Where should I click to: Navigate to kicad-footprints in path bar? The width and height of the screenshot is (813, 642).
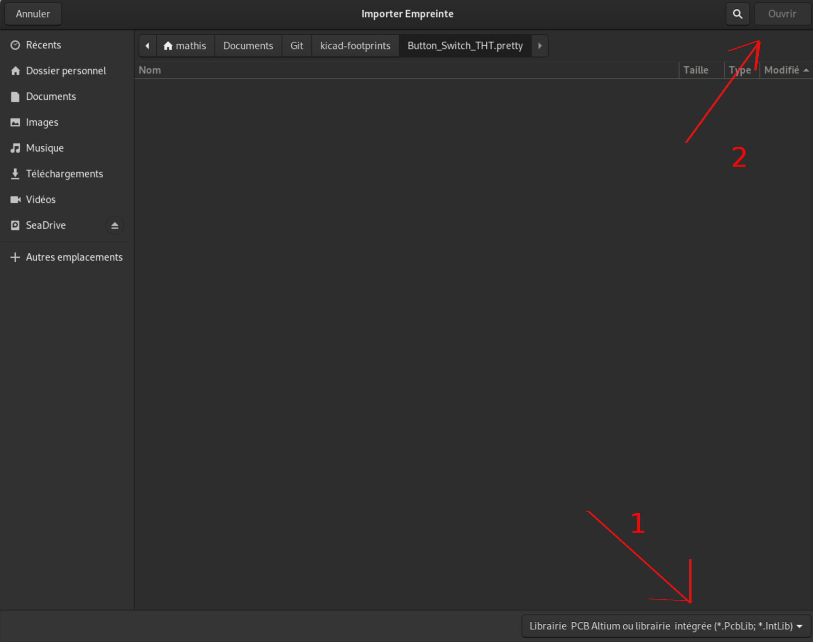tap(355, 46)
